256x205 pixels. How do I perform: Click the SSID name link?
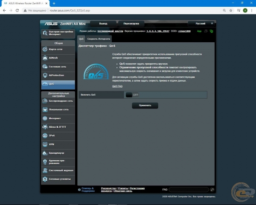pyautogui.click(x=184, y=31)
